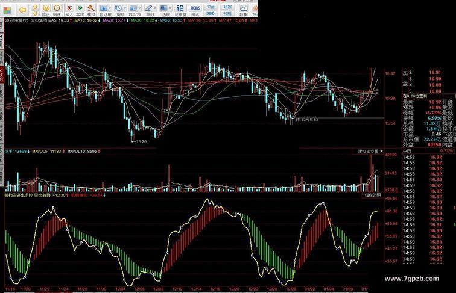The width and height of the screenshot is (456, 293).
Task: Click the 买 5 price 16.88
Action: point(435,91)
